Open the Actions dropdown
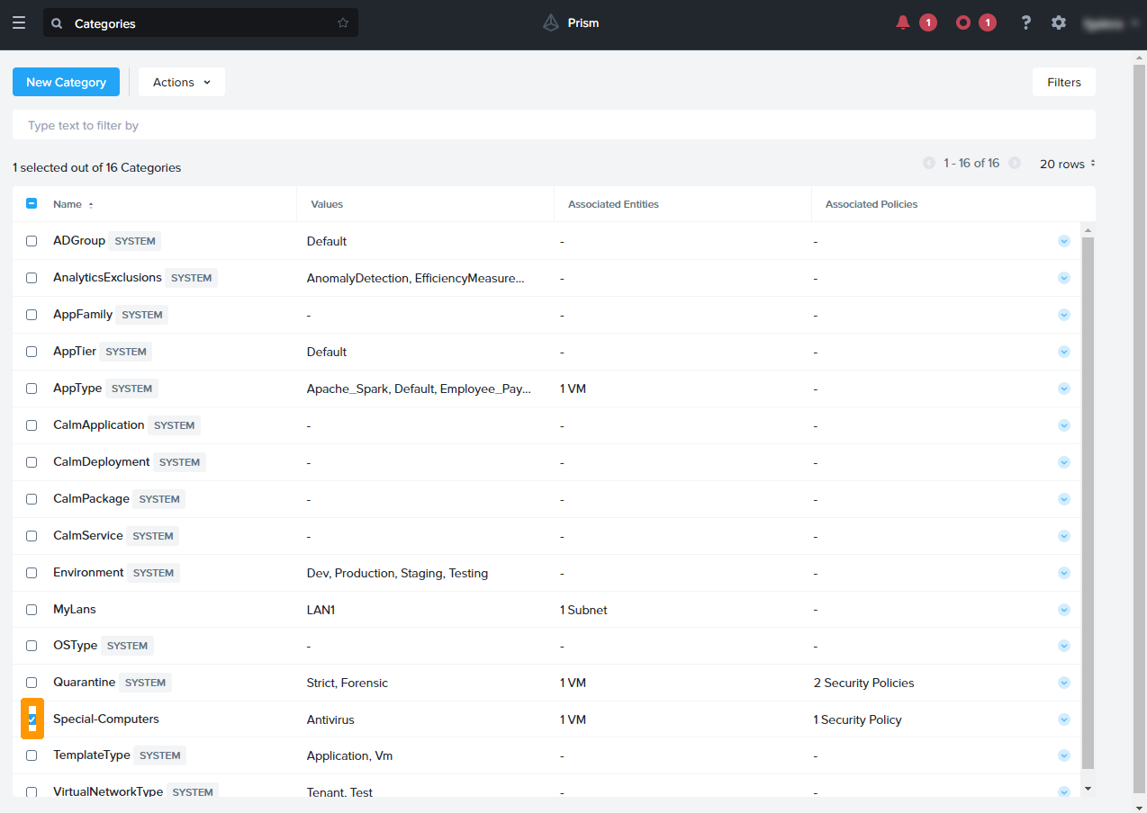Screen dimensions: 1147x813 (x=182, y=82)
